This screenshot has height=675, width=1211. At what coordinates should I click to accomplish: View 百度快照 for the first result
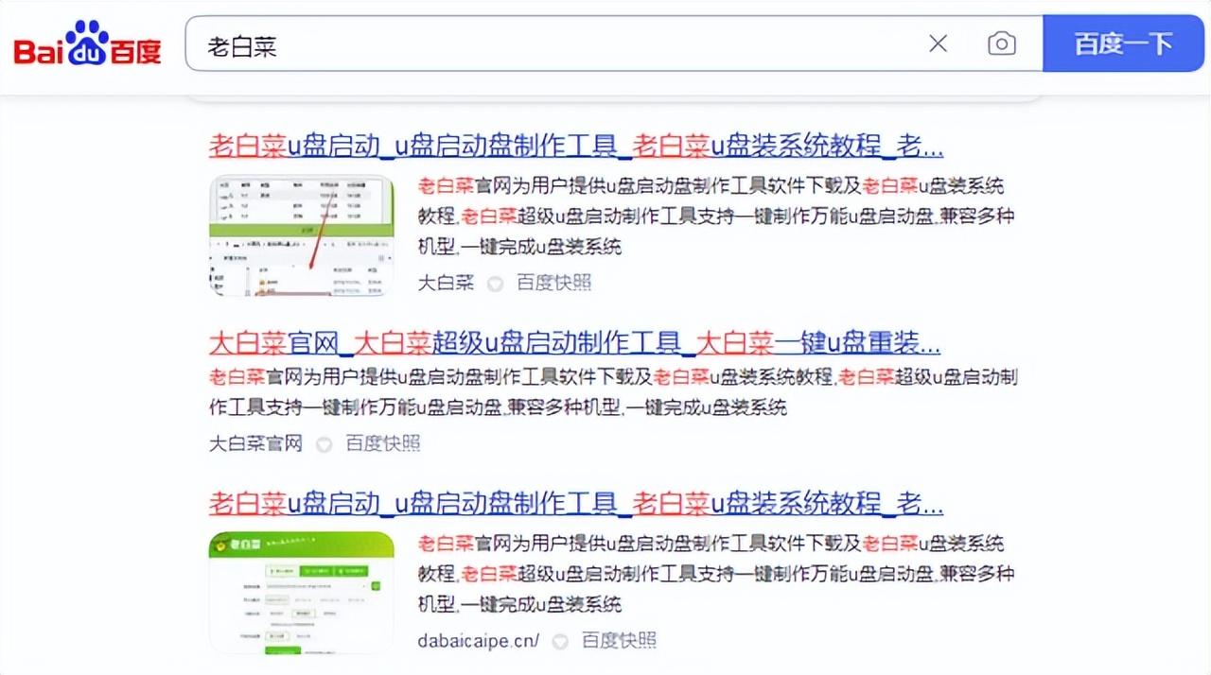pyautogui.click(x=555, y=283)
